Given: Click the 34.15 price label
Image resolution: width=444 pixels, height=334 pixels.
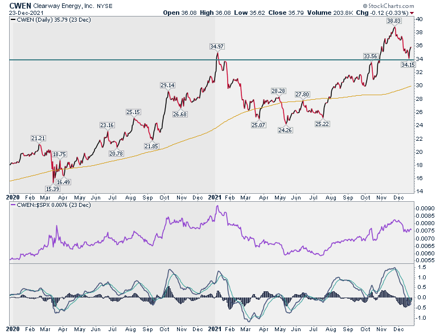Looking at the screenshot, I should click(x=408, y=64).
